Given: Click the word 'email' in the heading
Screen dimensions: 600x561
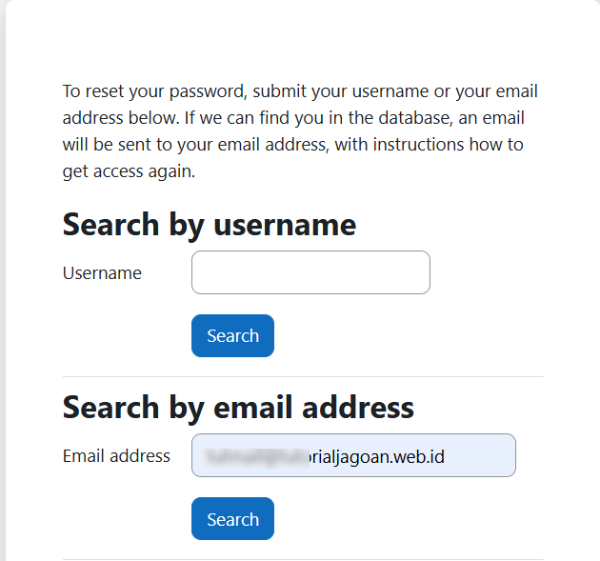Looking at the screenshot, I should click(250, 408).
